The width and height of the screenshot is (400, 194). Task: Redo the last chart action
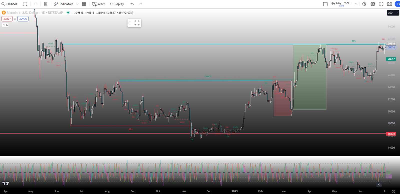tap(140, 4)
